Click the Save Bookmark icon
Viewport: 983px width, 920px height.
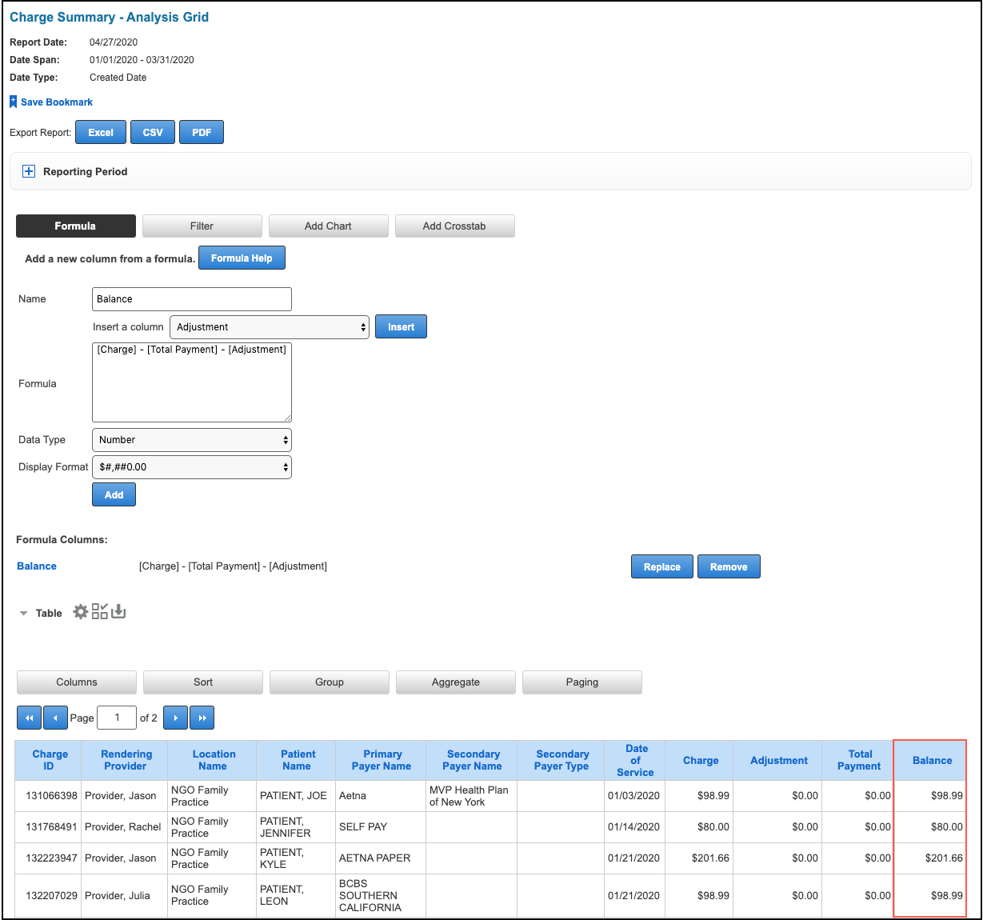point(14,102)
